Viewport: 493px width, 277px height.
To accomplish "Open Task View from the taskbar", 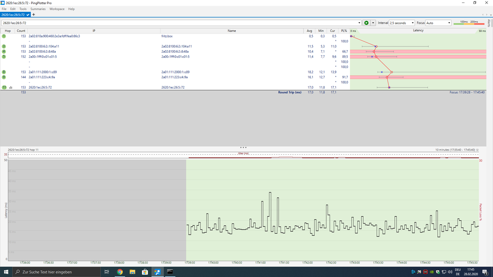I will (107, 272).
